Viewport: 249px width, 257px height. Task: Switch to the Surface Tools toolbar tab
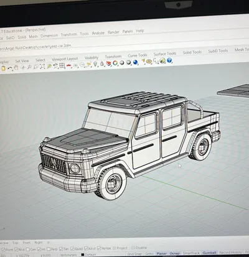(165, 54)
